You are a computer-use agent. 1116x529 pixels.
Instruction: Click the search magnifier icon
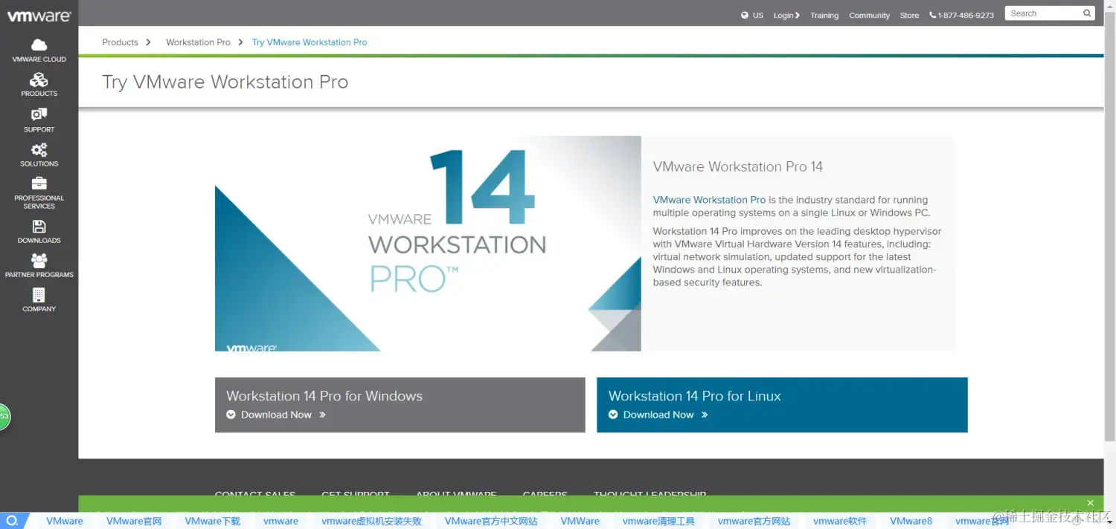coord(1087,13)
